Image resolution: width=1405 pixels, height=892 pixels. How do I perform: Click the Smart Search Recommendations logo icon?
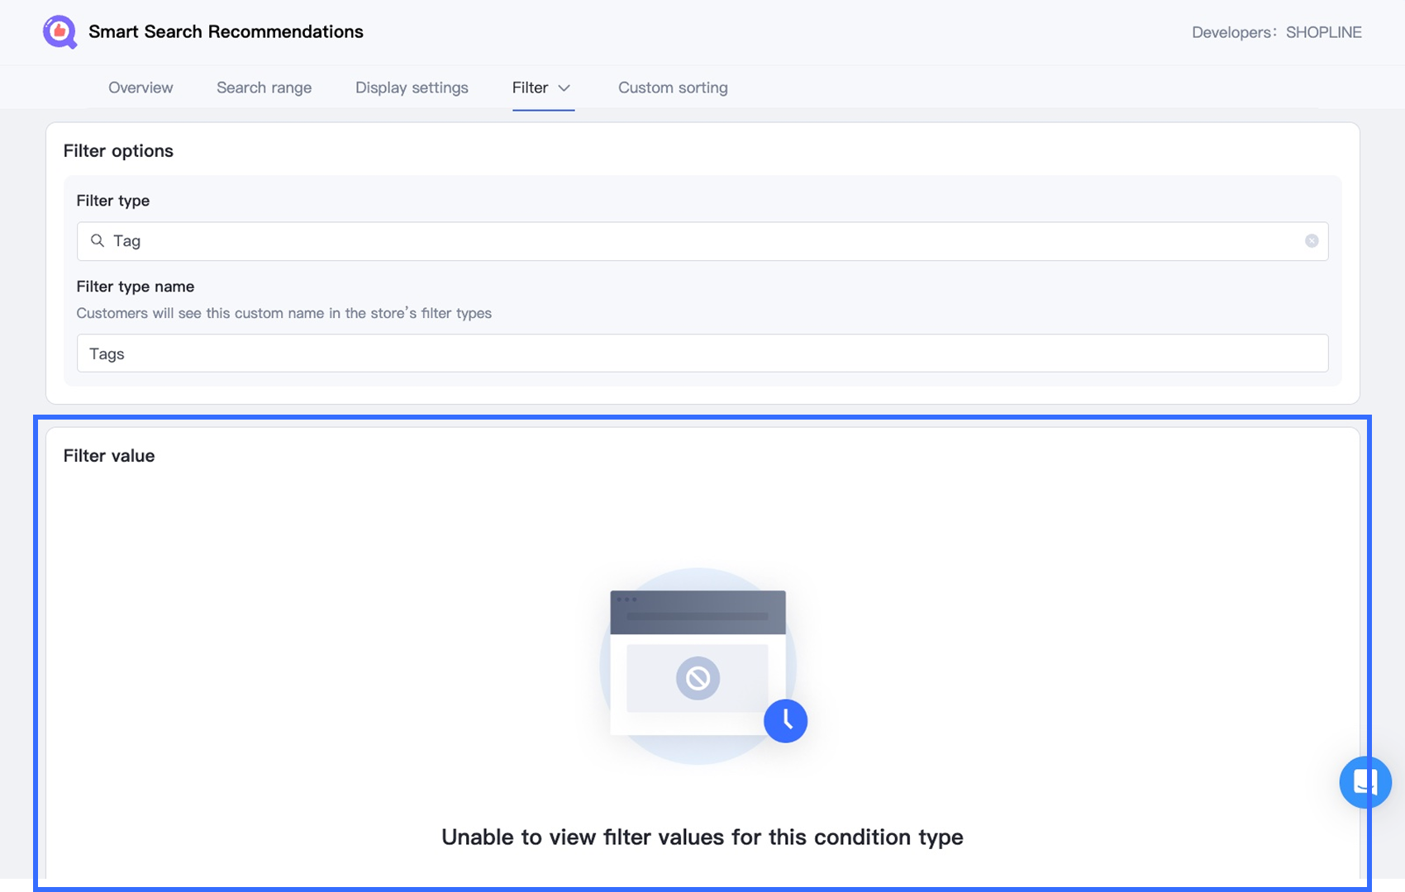pyautogui.click(x=60, y=32)
